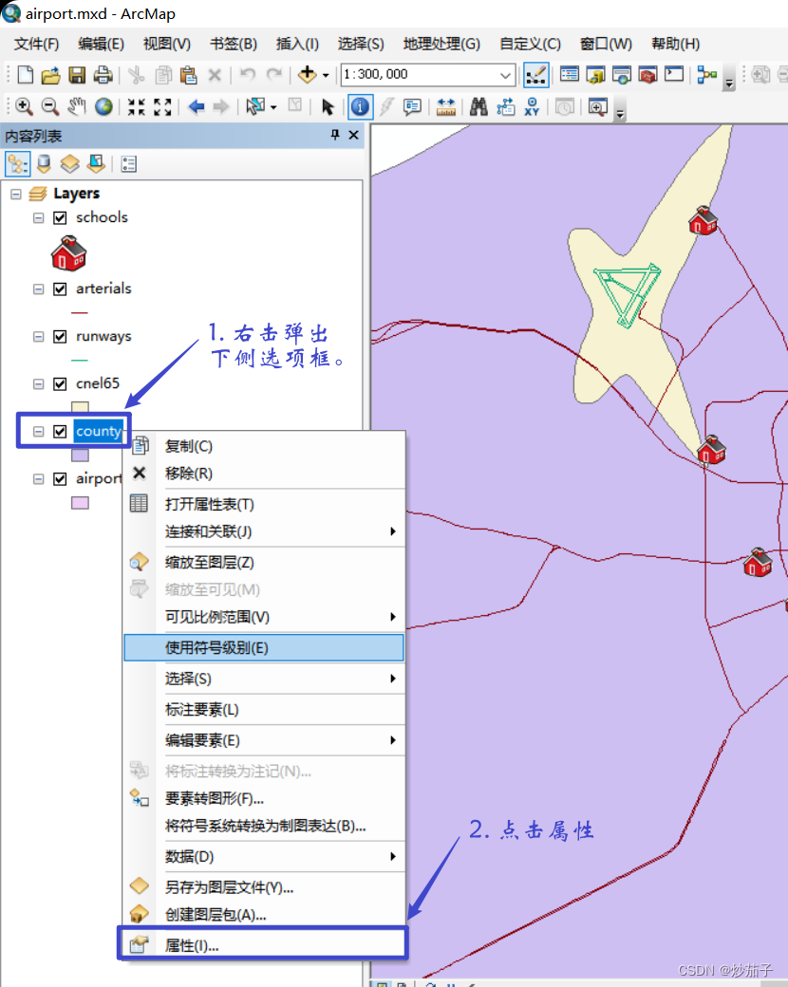Screen dimensions: 788x987
Task: Choose 缩放至图层(Z) from context menu
Action: coord(263,562)
